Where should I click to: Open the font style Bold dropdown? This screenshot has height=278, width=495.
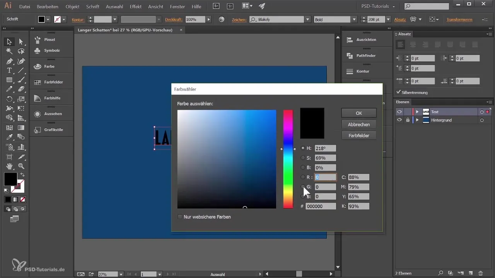(x=354, y=19)
